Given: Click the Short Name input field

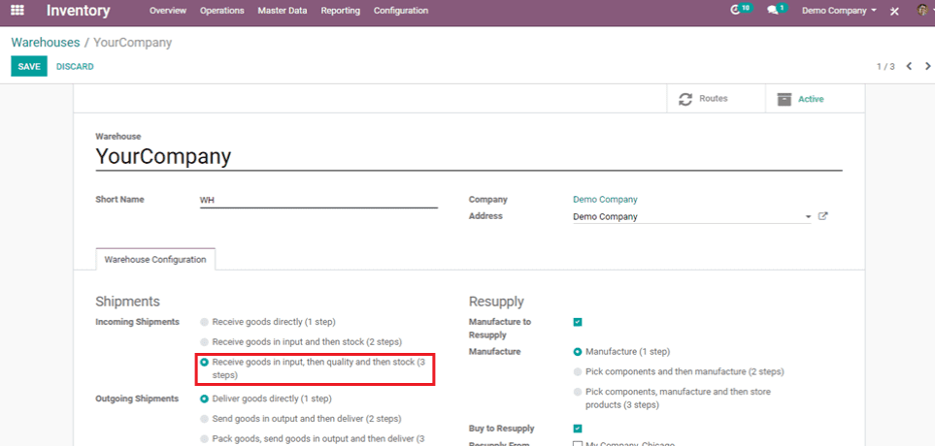Looking at the screenshot, I should point(317,200).
